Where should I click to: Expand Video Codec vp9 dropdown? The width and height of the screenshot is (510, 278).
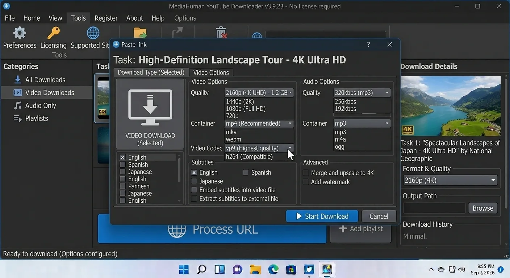[x=259, y=148]
